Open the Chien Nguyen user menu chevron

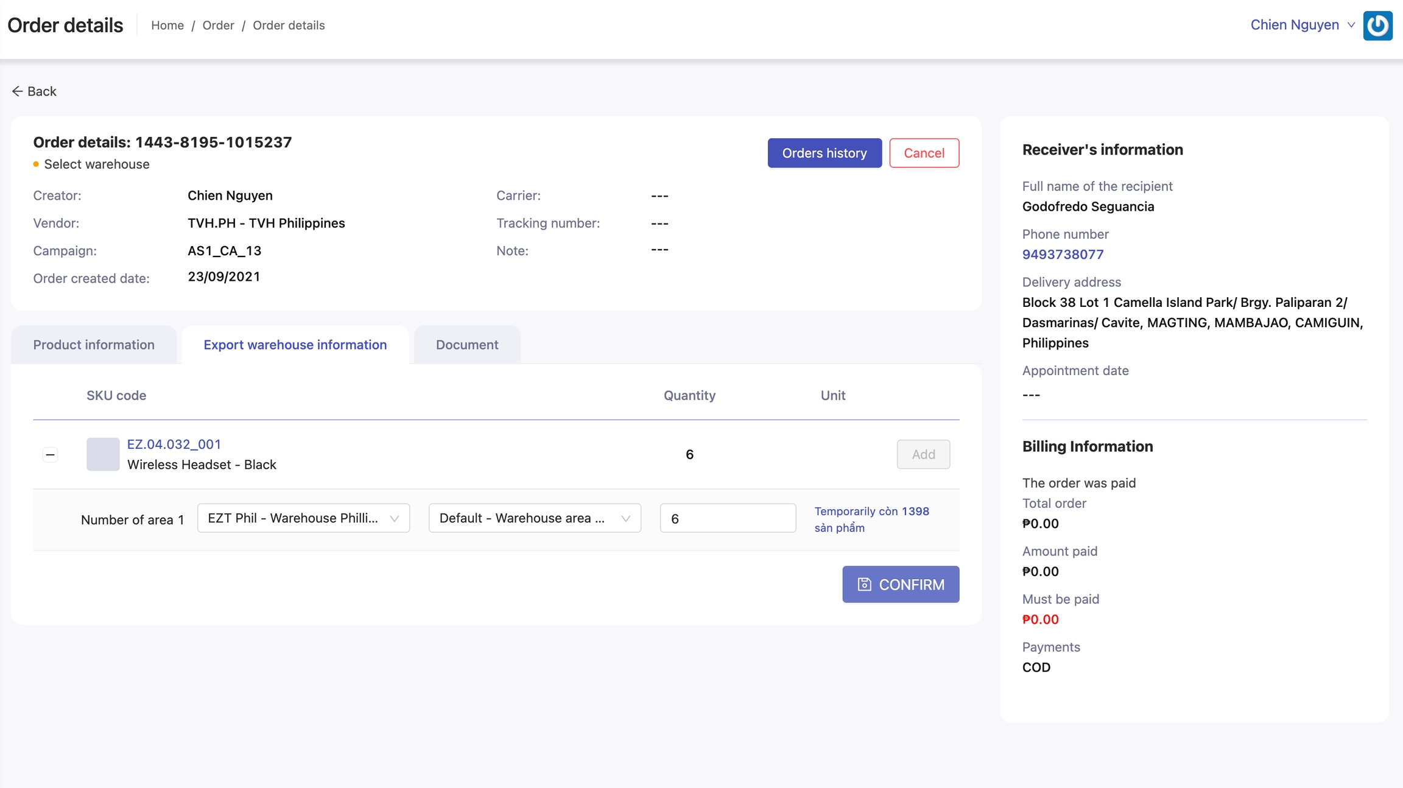(1351, 26)
